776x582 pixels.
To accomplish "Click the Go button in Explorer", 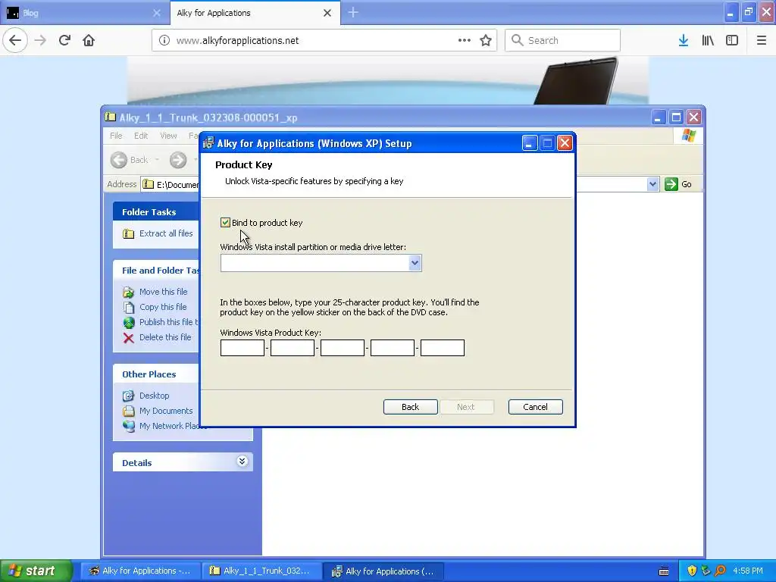I will point(678,185).
